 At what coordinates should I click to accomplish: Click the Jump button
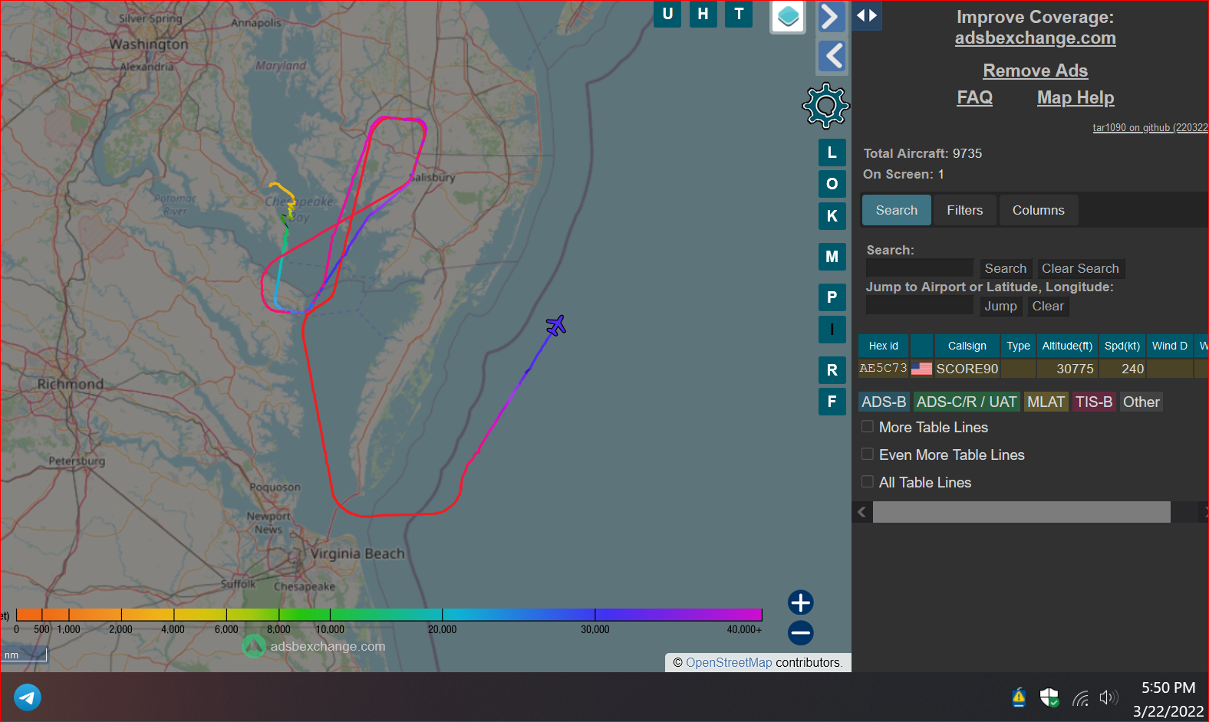pos(1001,306)
